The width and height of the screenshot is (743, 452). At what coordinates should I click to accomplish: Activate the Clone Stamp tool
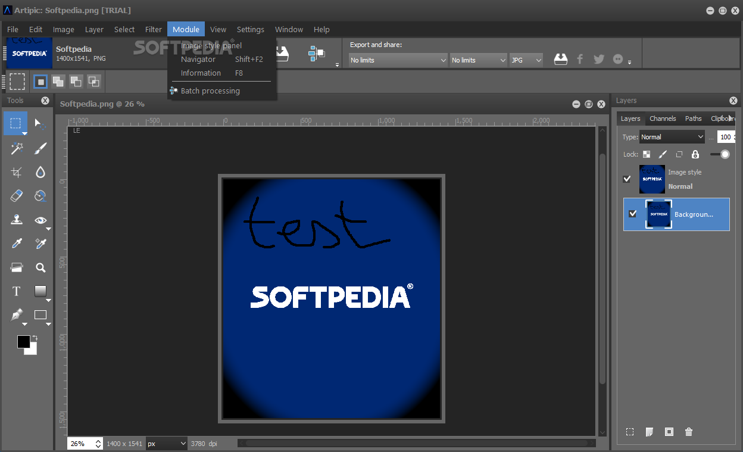(x=16, y=220)
